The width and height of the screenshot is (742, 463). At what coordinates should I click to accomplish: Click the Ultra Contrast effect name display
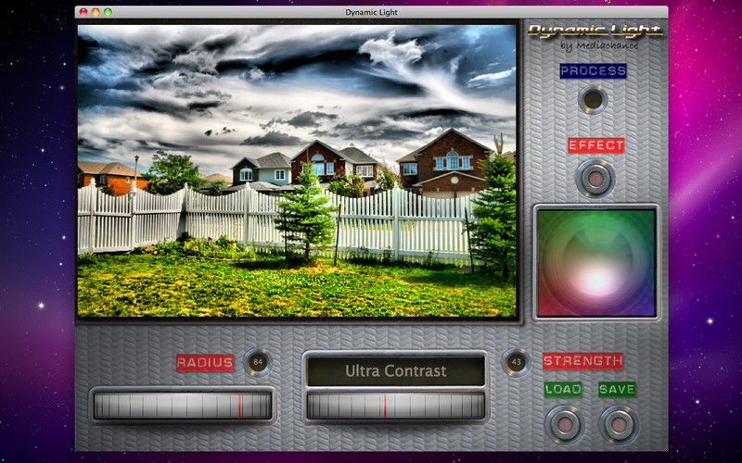pyautogui.click(x=396, y=371)
